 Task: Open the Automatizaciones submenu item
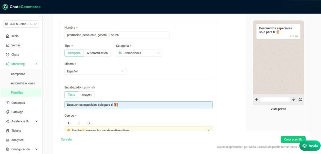click(x=23, y=83)
